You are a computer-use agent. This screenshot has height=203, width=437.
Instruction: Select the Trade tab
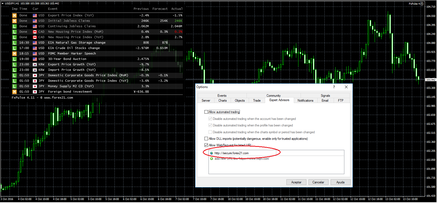click(x=257, y=101)
